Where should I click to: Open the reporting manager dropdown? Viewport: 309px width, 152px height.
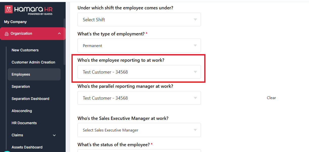(x=139, y=72)
